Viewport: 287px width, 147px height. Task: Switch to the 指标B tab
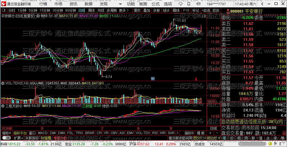(189, 133)
